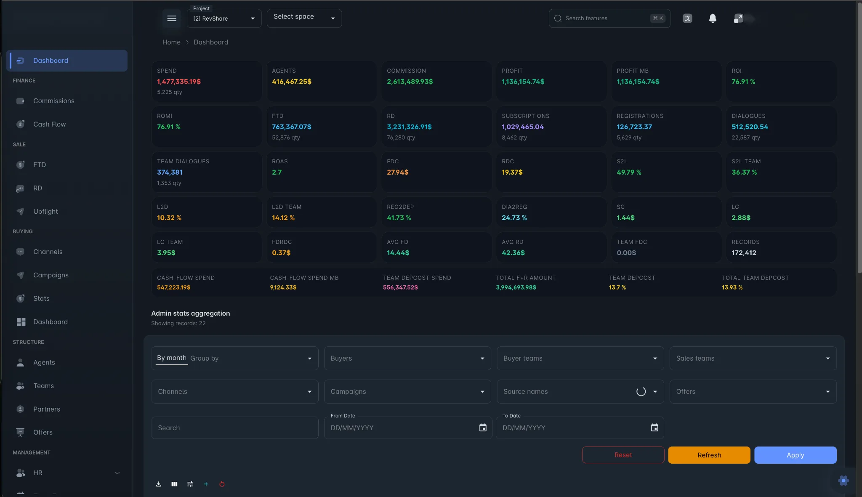Click the expand window icon in header

click(739, 18)
